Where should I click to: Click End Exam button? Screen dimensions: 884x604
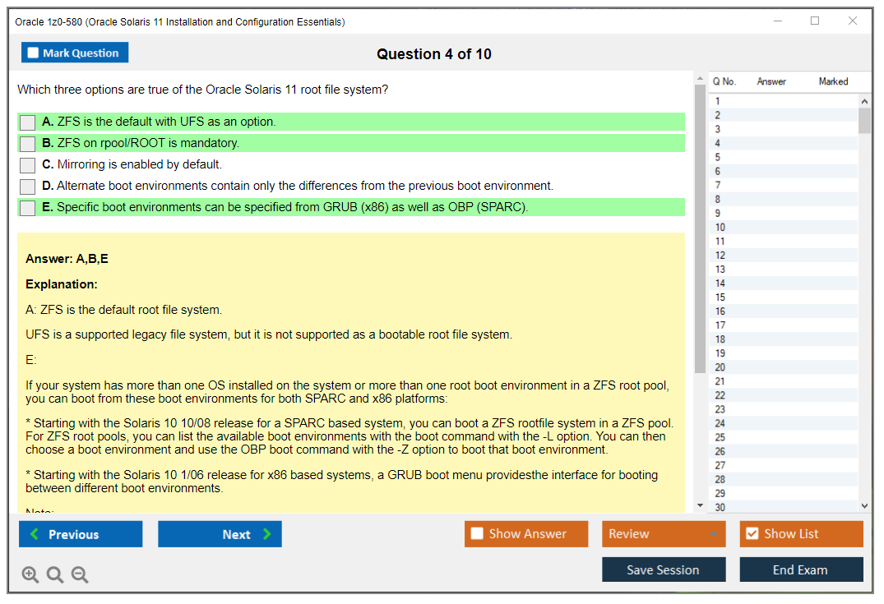point(801,570)
